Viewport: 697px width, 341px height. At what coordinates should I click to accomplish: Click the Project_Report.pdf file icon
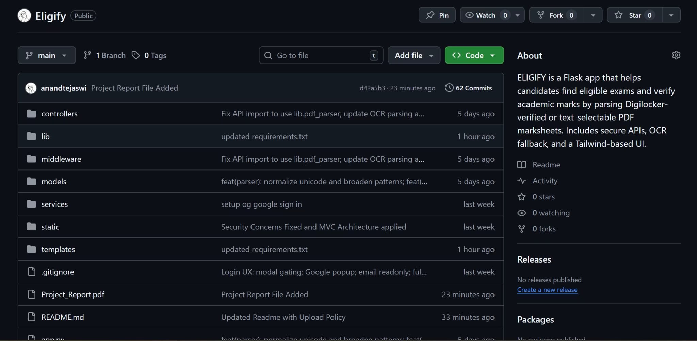tap(32, 294)
